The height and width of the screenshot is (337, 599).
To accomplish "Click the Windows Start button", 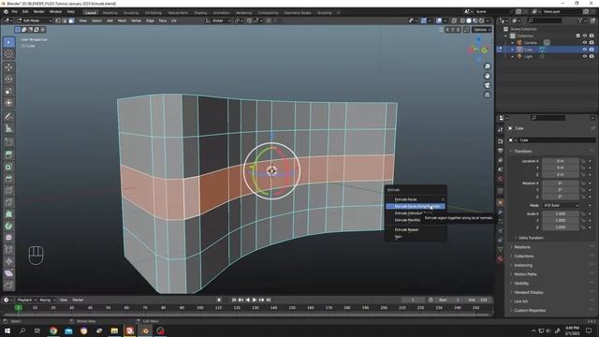I will 7,330.
